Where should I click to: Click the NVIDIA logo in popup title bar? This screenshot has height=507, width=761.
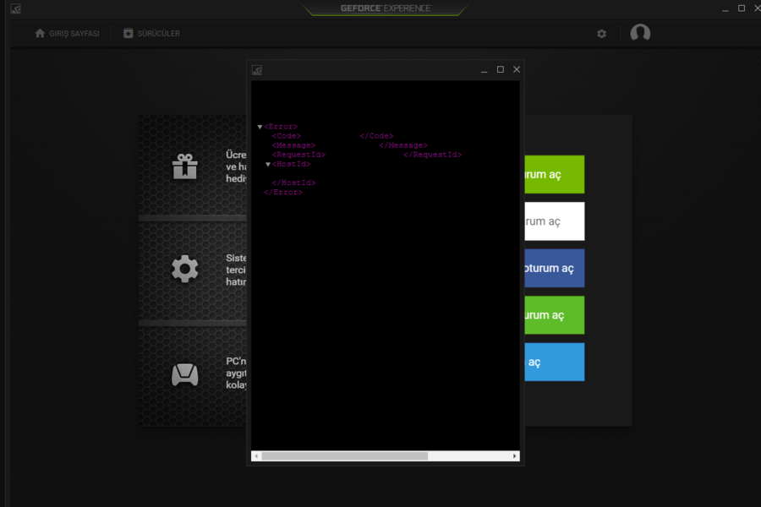tap(257, 70)
